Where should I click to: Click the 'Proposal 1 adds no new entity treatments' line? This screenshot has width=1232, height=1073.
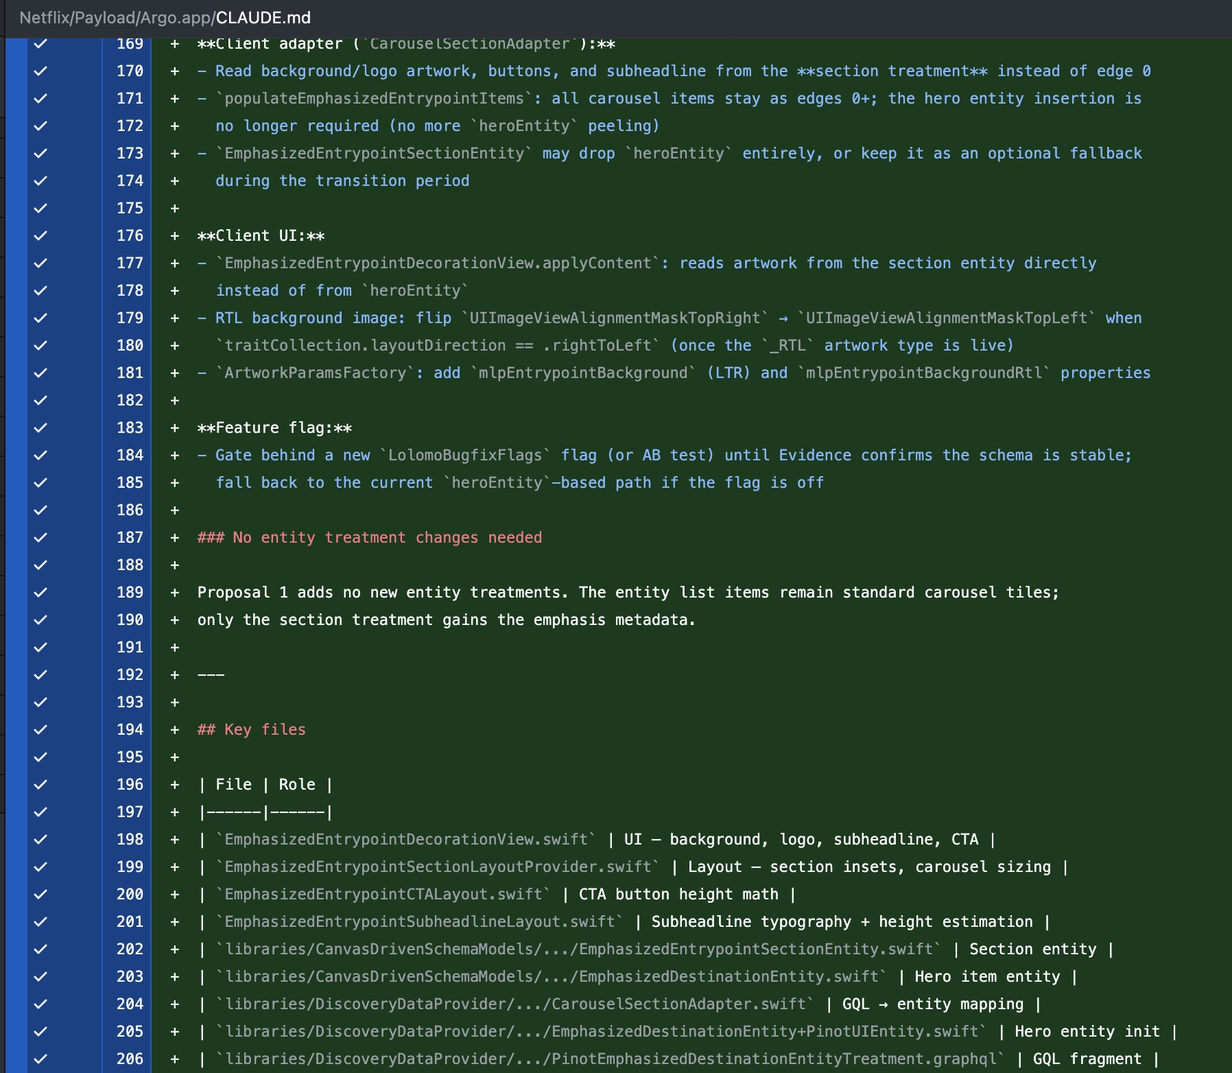pyautogui.click(x=628, y=592)
